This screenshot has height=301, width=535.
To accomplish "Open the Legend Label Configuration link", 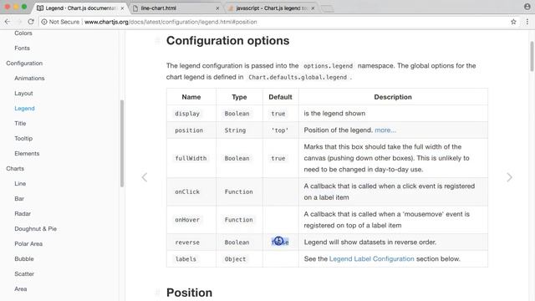I will (371, 258).
